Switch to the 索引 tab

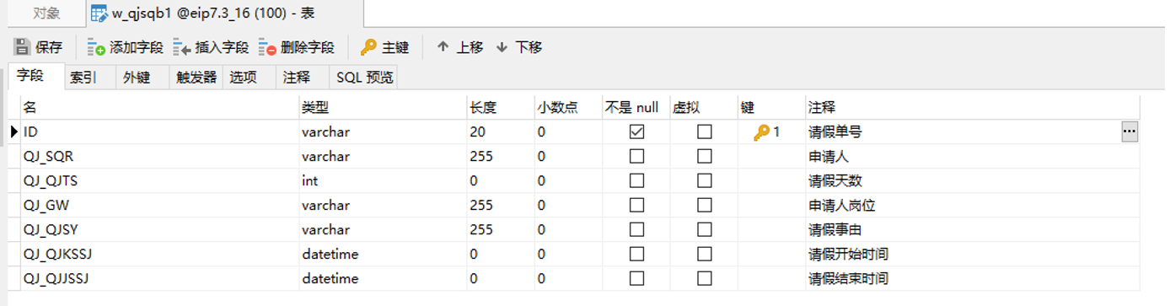[x=83, y=78]
